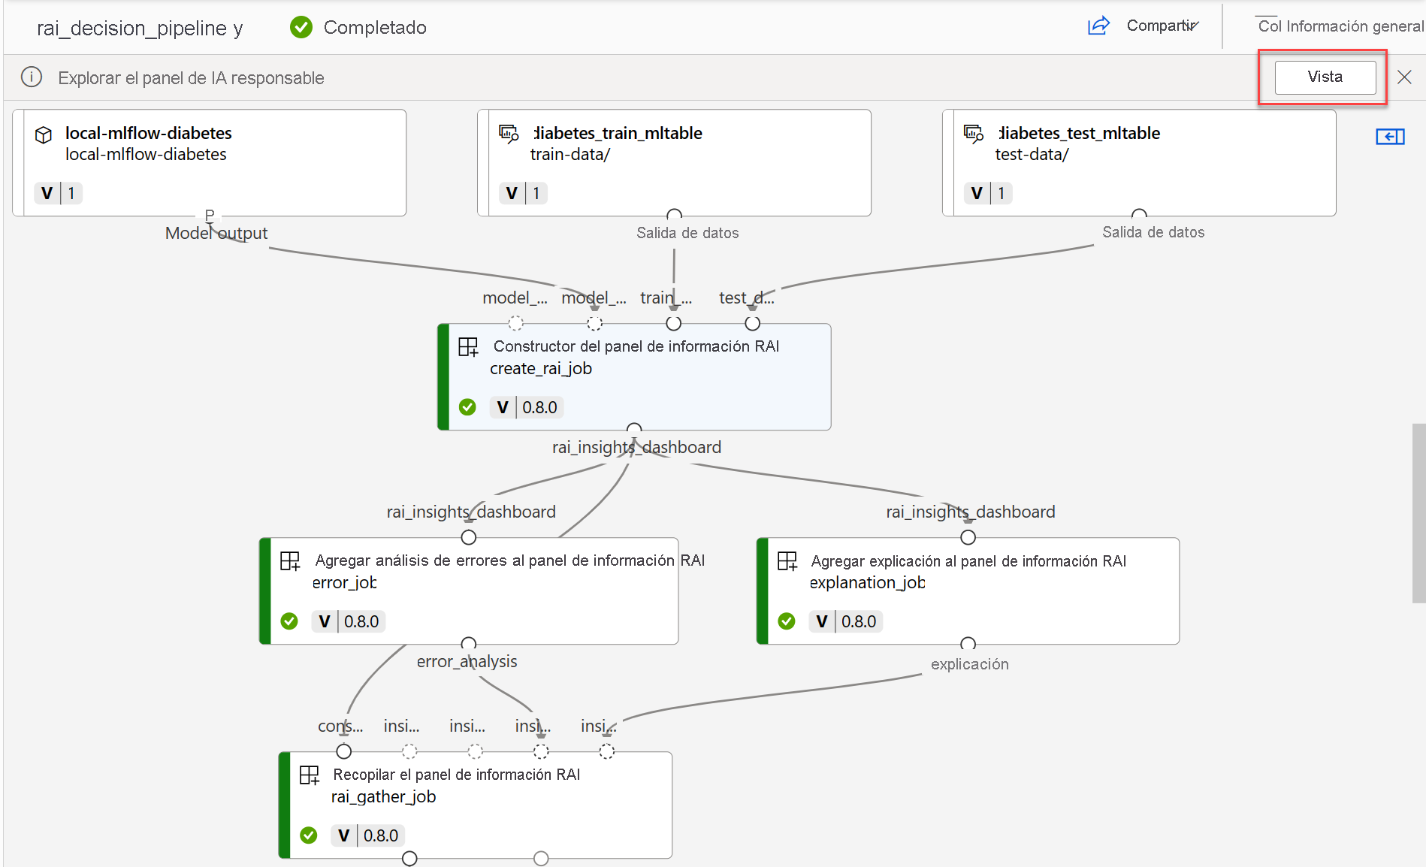Select the Agregar análisis de errores node title
The width and height of the screenshot is (1426, 867).
point(510,560)
